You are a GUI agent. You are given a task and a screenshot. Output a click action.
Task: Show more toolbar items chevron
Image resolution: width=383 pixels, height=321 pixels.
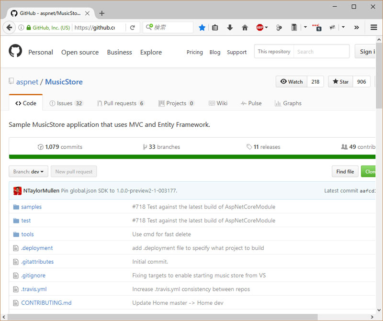click(x=357, y=27)
